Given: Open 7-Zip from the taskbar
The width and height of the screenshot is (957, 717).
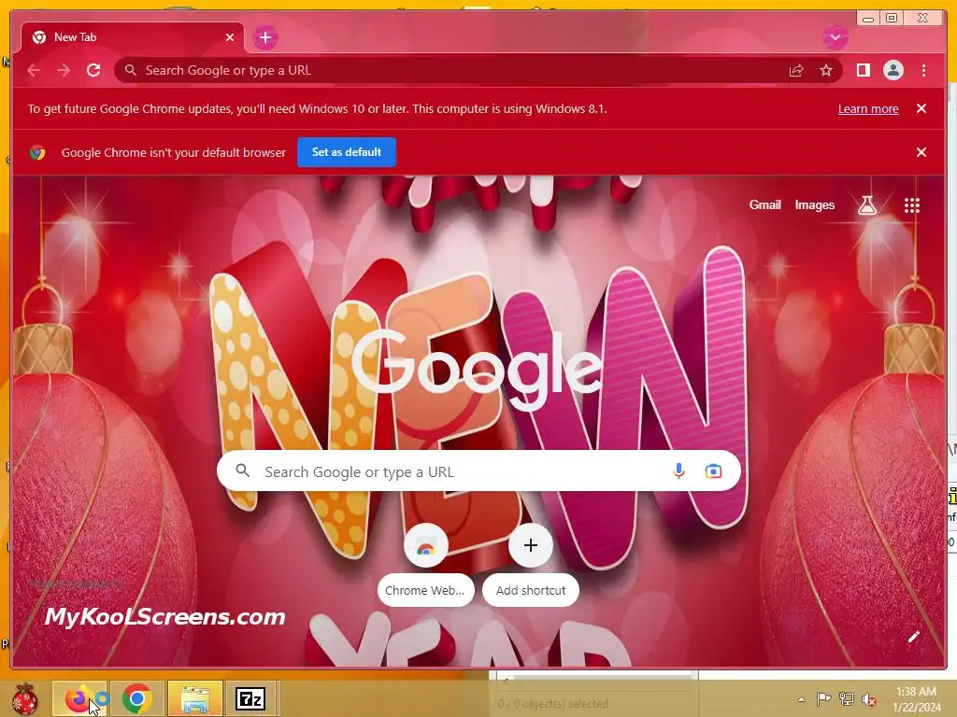Looking at the screenshot, I should point(250,698).
